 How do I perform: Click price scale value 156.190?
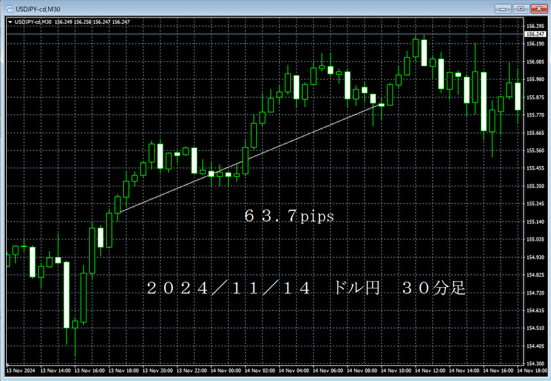(535, 44)
